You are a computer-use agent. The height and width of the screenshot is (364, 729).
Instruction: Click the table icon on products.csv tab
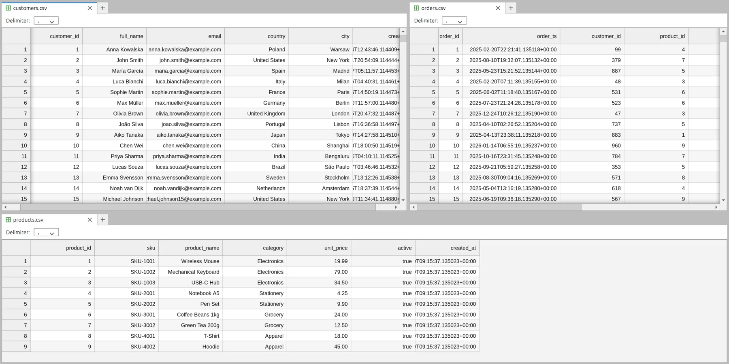pyautogui.click(x=8, y=220)
